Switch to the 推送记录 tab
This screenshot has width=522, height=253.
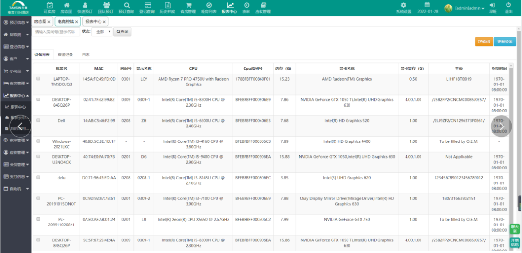point(65,55)
